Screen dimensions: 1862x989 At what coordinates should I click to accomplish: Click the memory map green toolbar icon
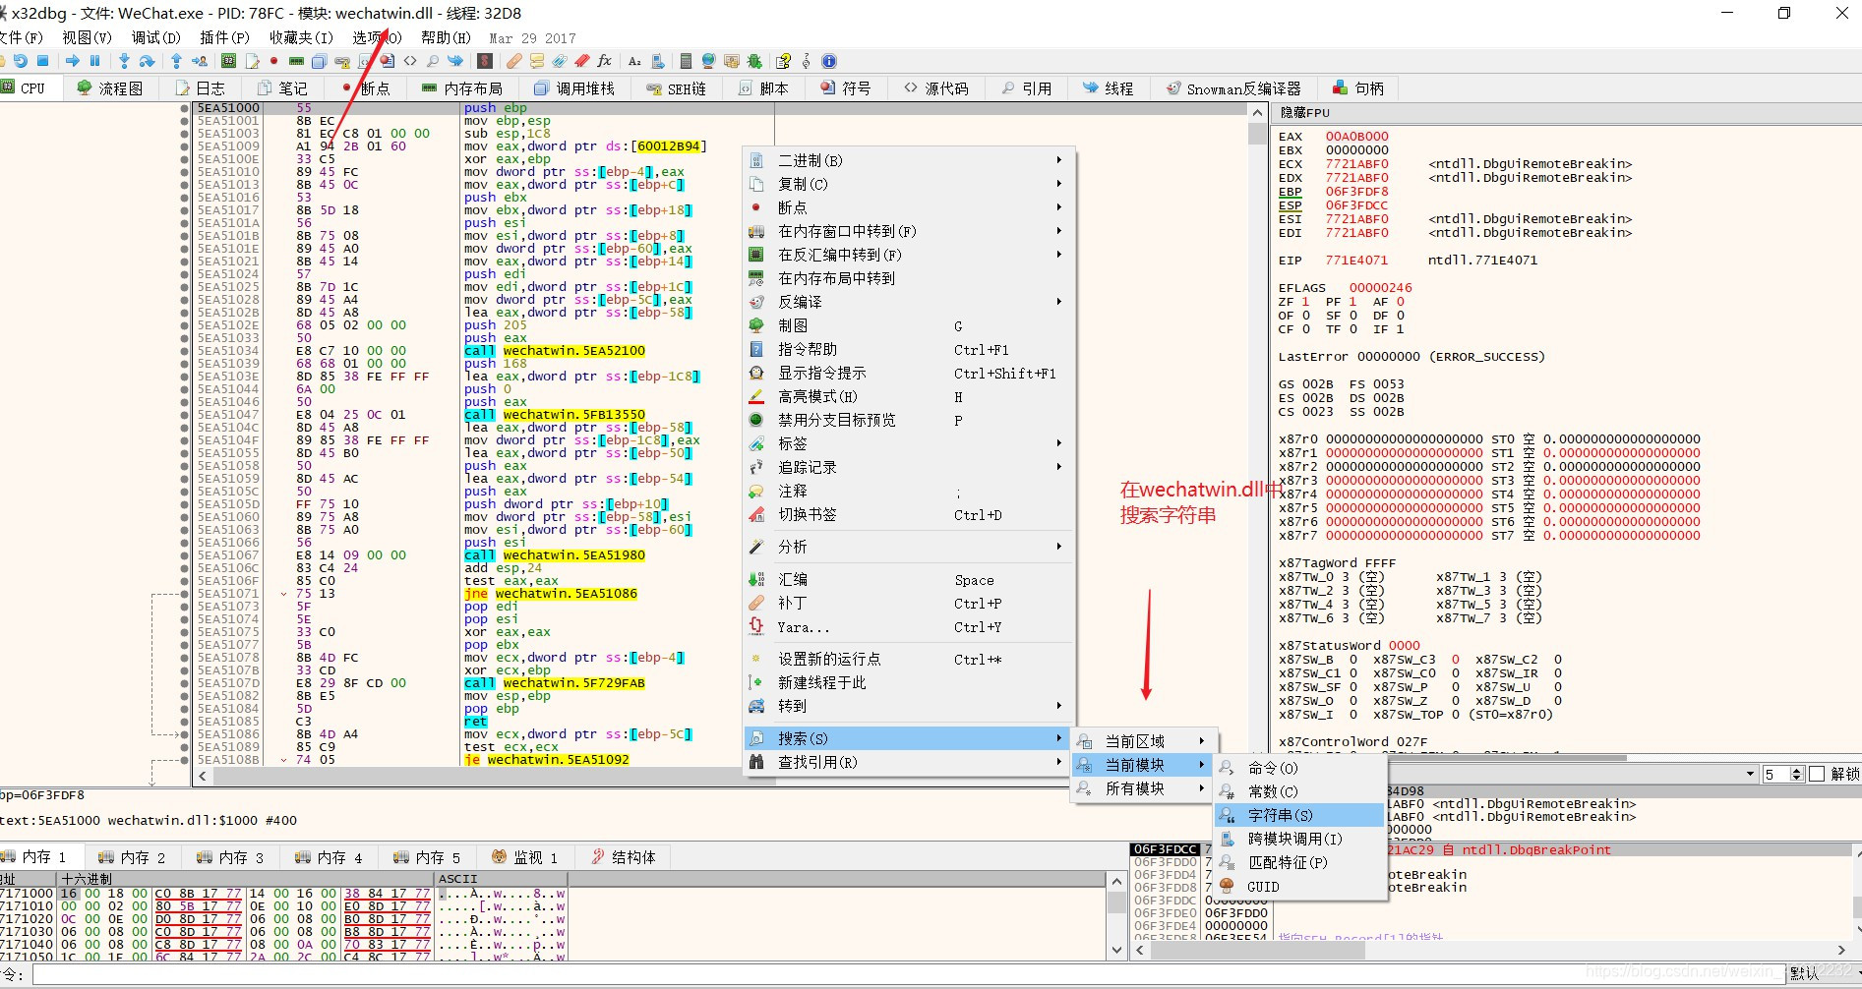(x=296, y=61)
